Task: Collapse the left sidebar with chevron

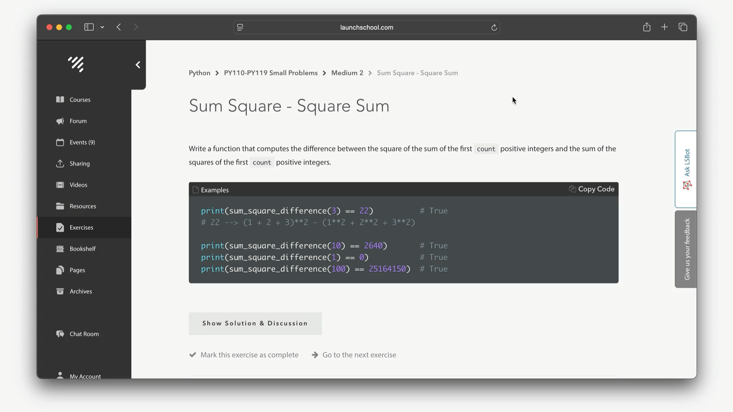Action: coord(138,65)
